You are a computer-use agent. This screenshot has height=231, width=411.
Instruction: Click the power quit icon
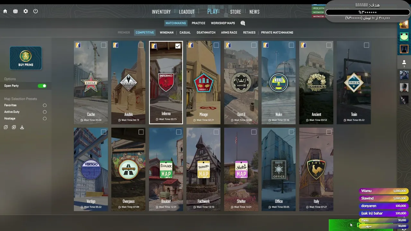pos(36,11)
